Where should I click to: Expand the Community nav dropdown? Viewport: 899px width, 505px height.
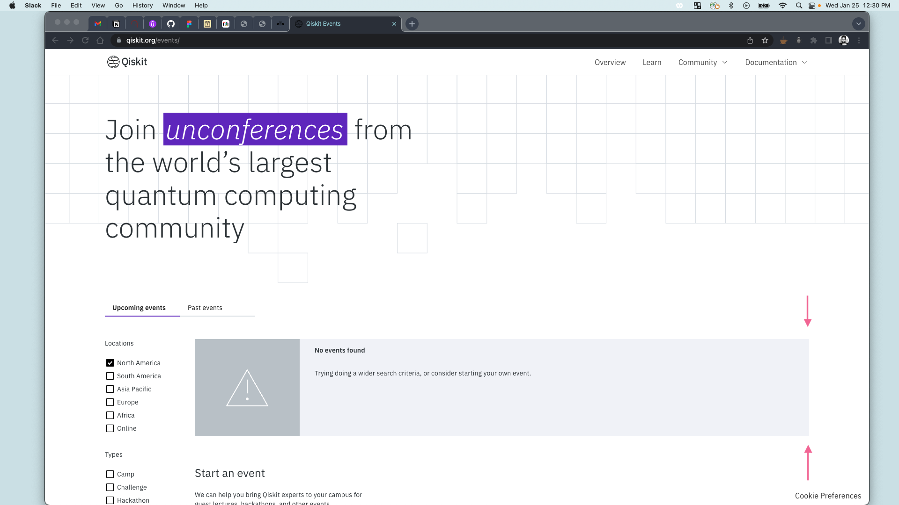point(703,62)
